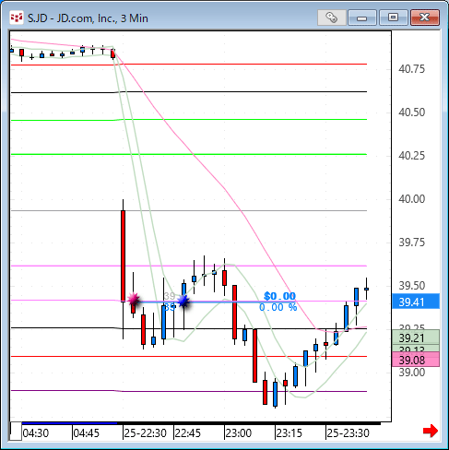Click the purple horizontal level line
This screenshot has width=449, height=450.
click(x=189, y=391)
